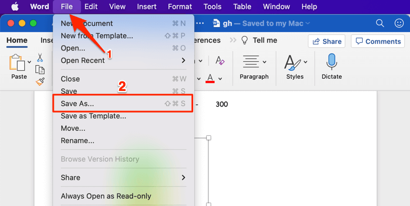410x206 pixels.
Task: Click the Paste clipboard icon
Action: coord(17,63)
